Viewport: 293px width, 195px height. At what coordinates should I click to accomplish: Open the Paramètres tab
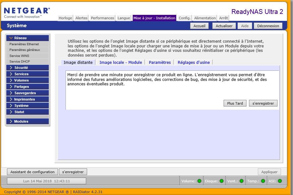pos(160,62)
